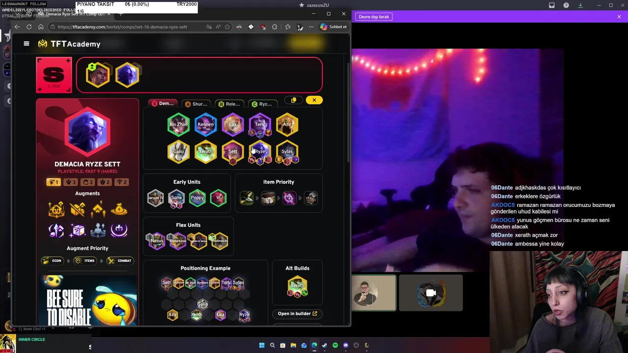The image size is (628, 353).
Task: Click the meditating figure augment icon
Action: (98, 230)
